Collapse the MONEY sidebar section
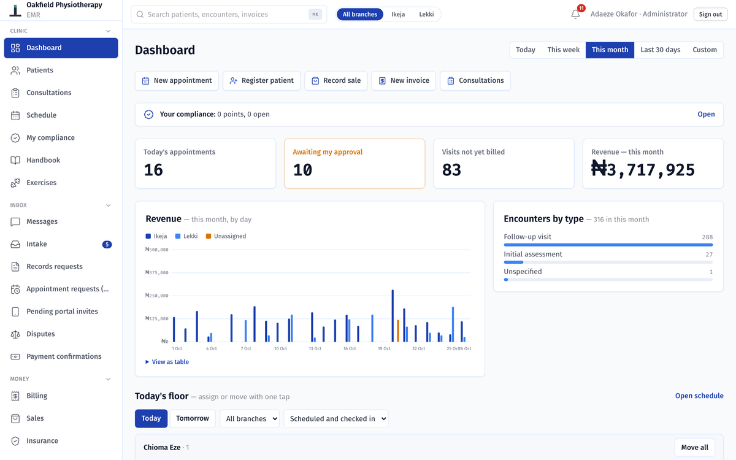The width and height of the screenshot is (736, 460). 109,379
